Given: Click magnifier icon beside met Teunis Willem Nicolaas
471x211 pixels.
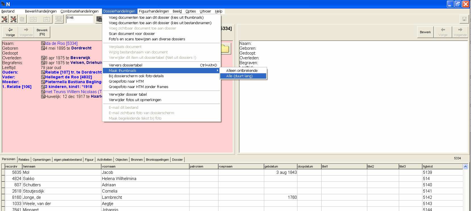Looking at the screenshot, I should pyautogui.click(x=43, y=92).
